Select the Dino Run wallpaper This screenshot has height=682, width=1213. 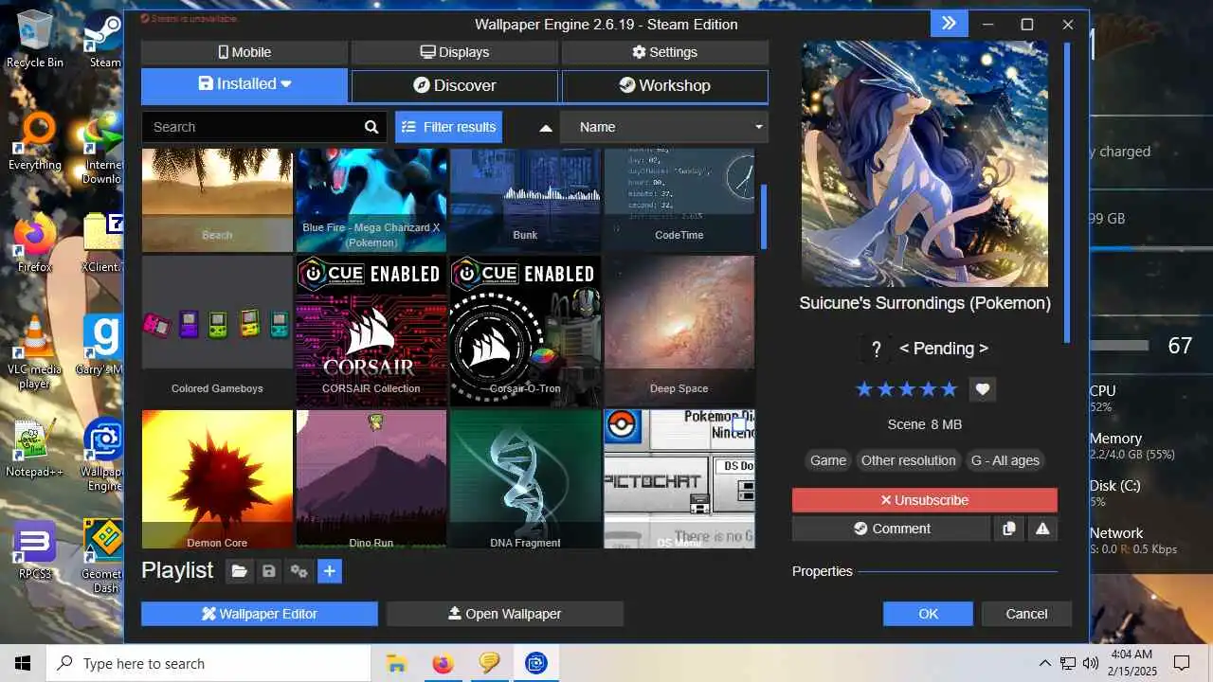click(371, 478)
